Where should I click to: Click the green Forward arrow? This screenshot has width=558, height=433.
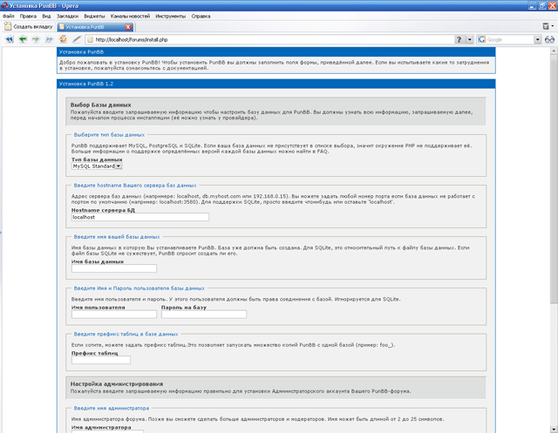36,39
